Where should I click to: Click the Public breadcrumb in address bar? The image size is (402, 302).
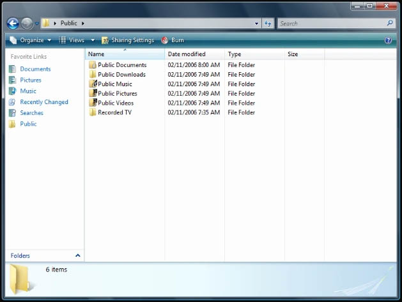tap(69, 23)
